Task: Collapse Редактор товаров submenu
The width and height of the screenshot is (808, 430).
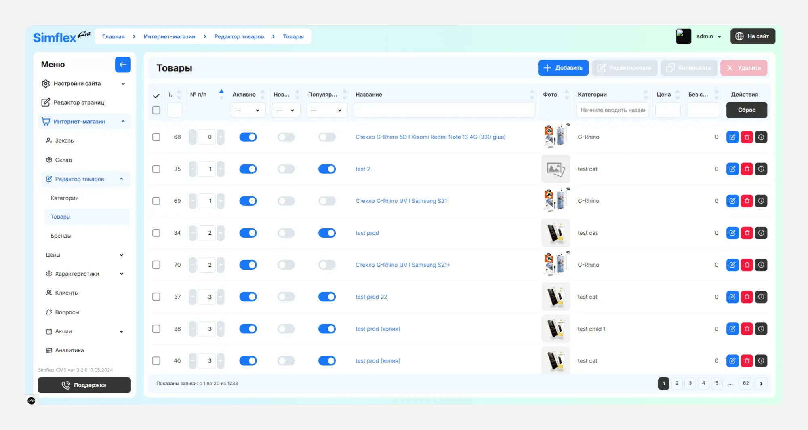Action: coord(86,179)
